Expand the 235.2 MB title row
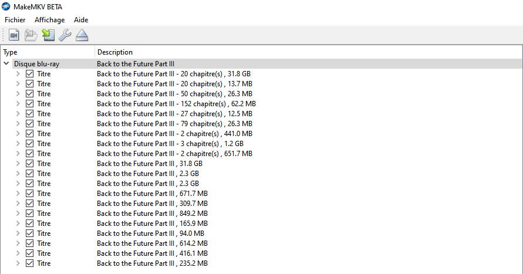This screenshot has height=274, width=523. [18, 263]
